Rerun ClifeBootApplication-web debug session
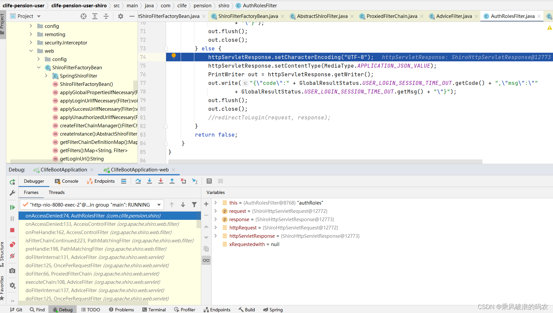The height and width of the screenshot is (313, 553). point(12,182)
